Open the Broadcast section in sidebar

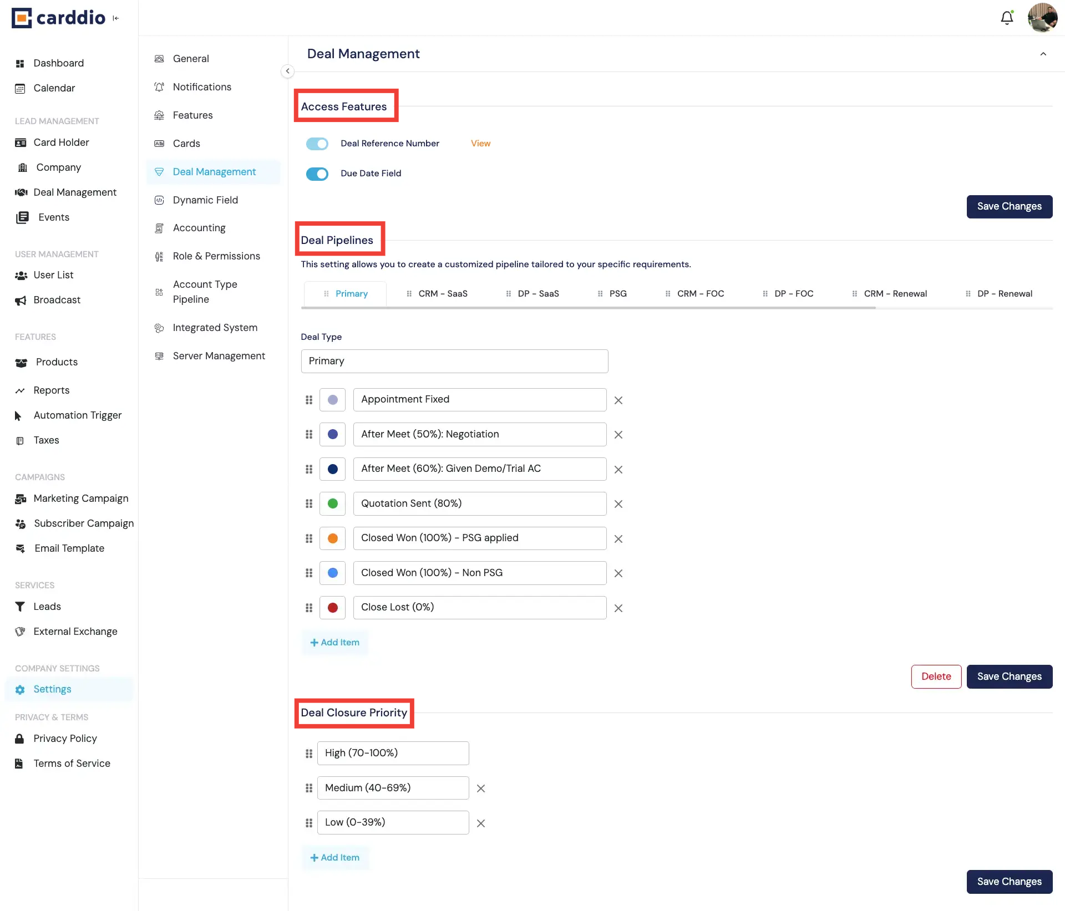[56, 299]
